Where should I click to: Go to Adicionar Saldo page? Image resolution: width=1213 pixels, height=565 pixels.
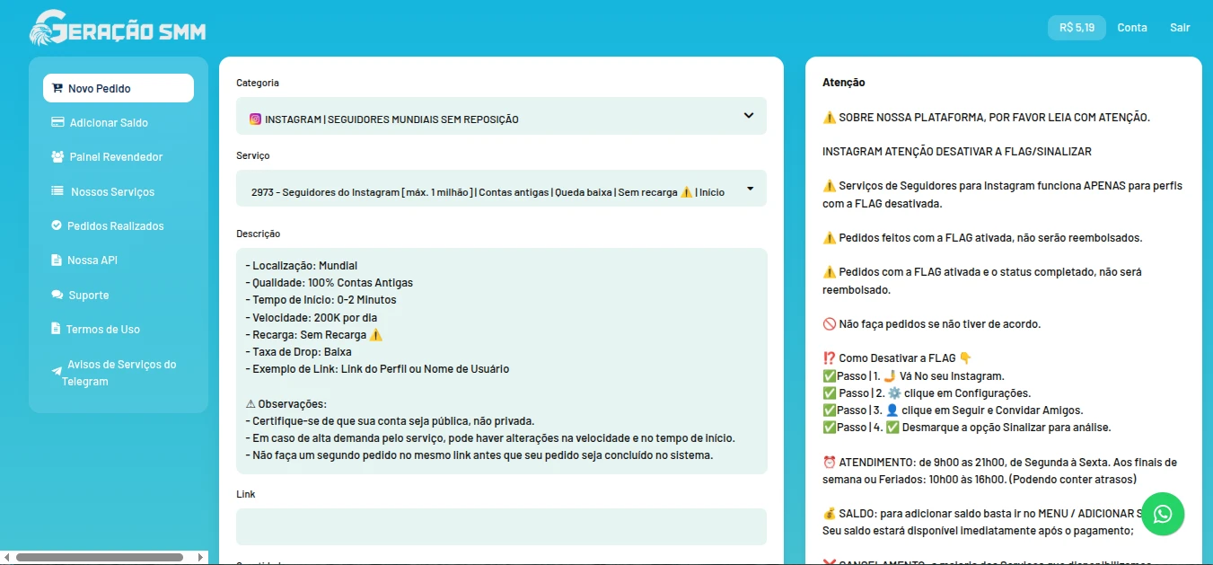109,122
